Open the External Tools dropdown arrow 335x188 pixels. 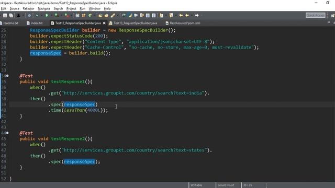pyautogui.click(x=72, y=15)
